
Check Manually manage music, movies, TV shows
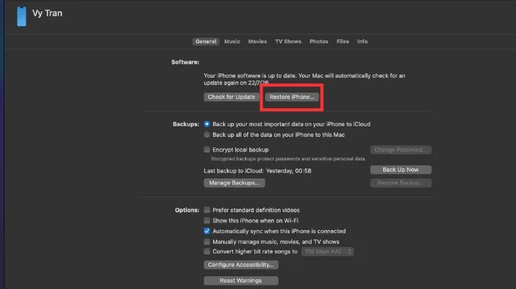[x=206, y=241]
